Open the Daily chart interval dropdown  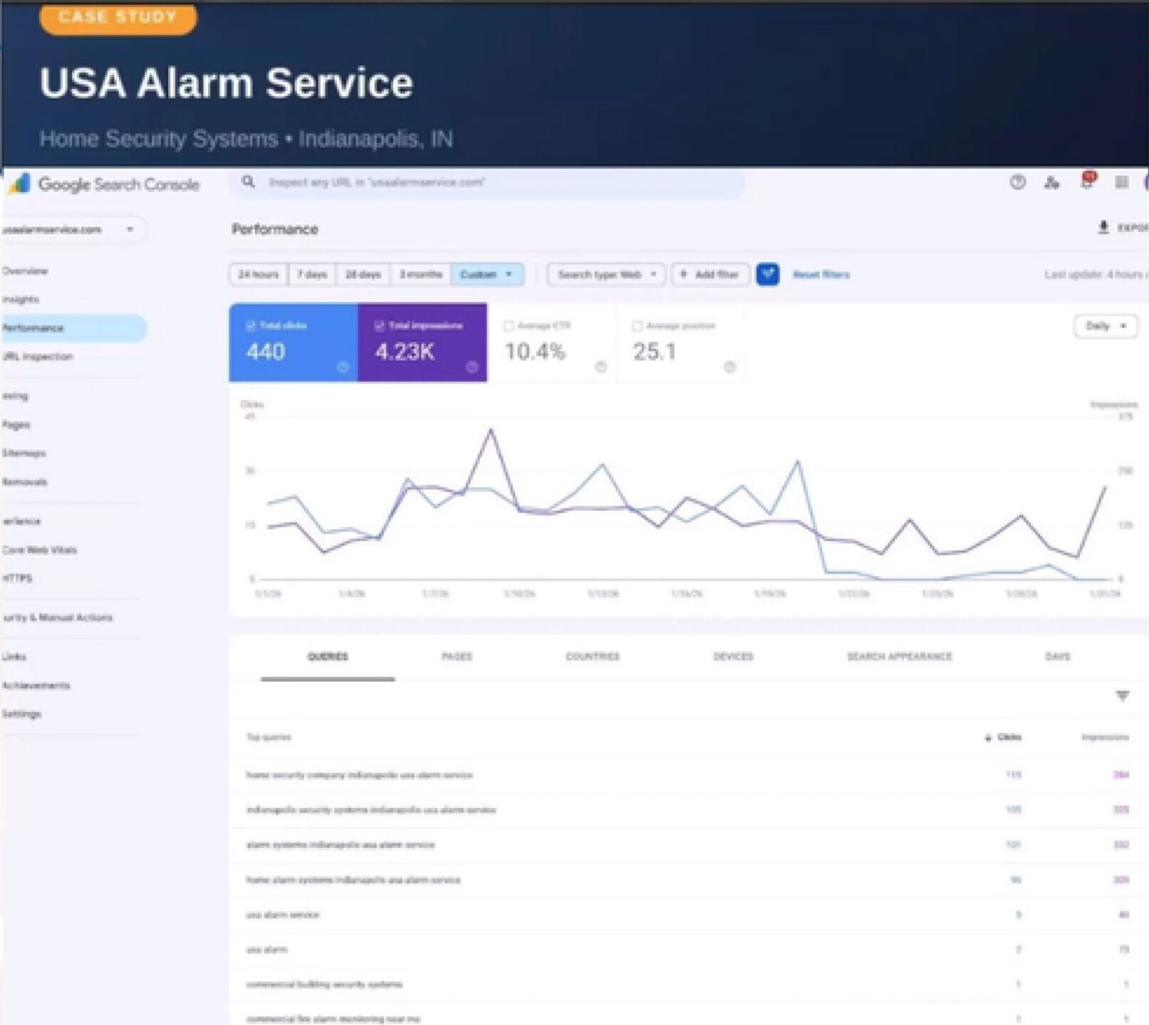pyautogui.click(x=1105, y=326)
